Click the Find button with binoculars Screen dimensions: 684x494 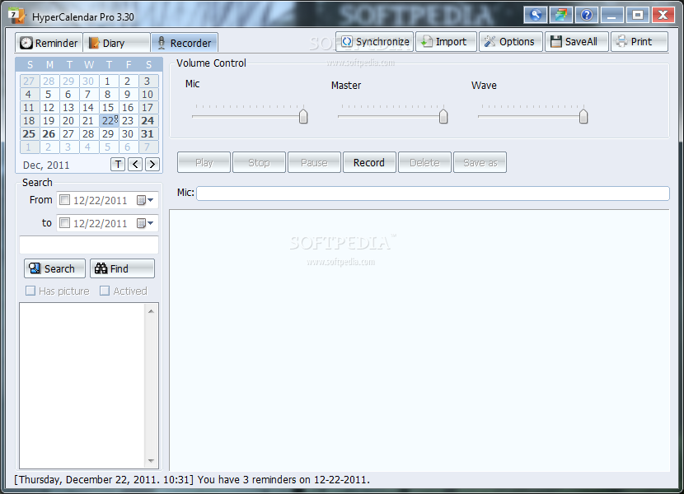pos(122,268)
